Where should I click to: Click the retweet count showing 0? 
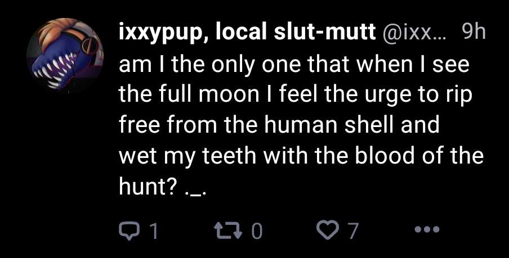pos(256,230)
